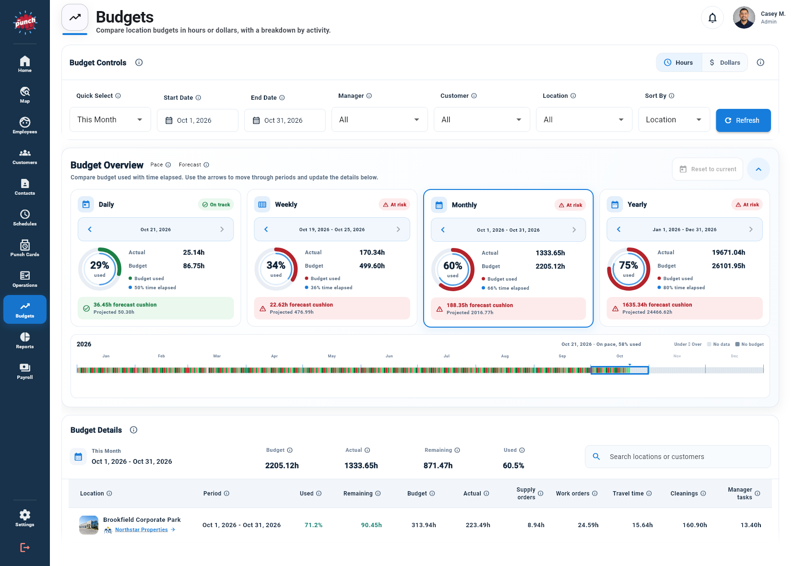Go to previous month in Monthly card
The height and width of the screenshot is (566, 806).
click(443, 230)
